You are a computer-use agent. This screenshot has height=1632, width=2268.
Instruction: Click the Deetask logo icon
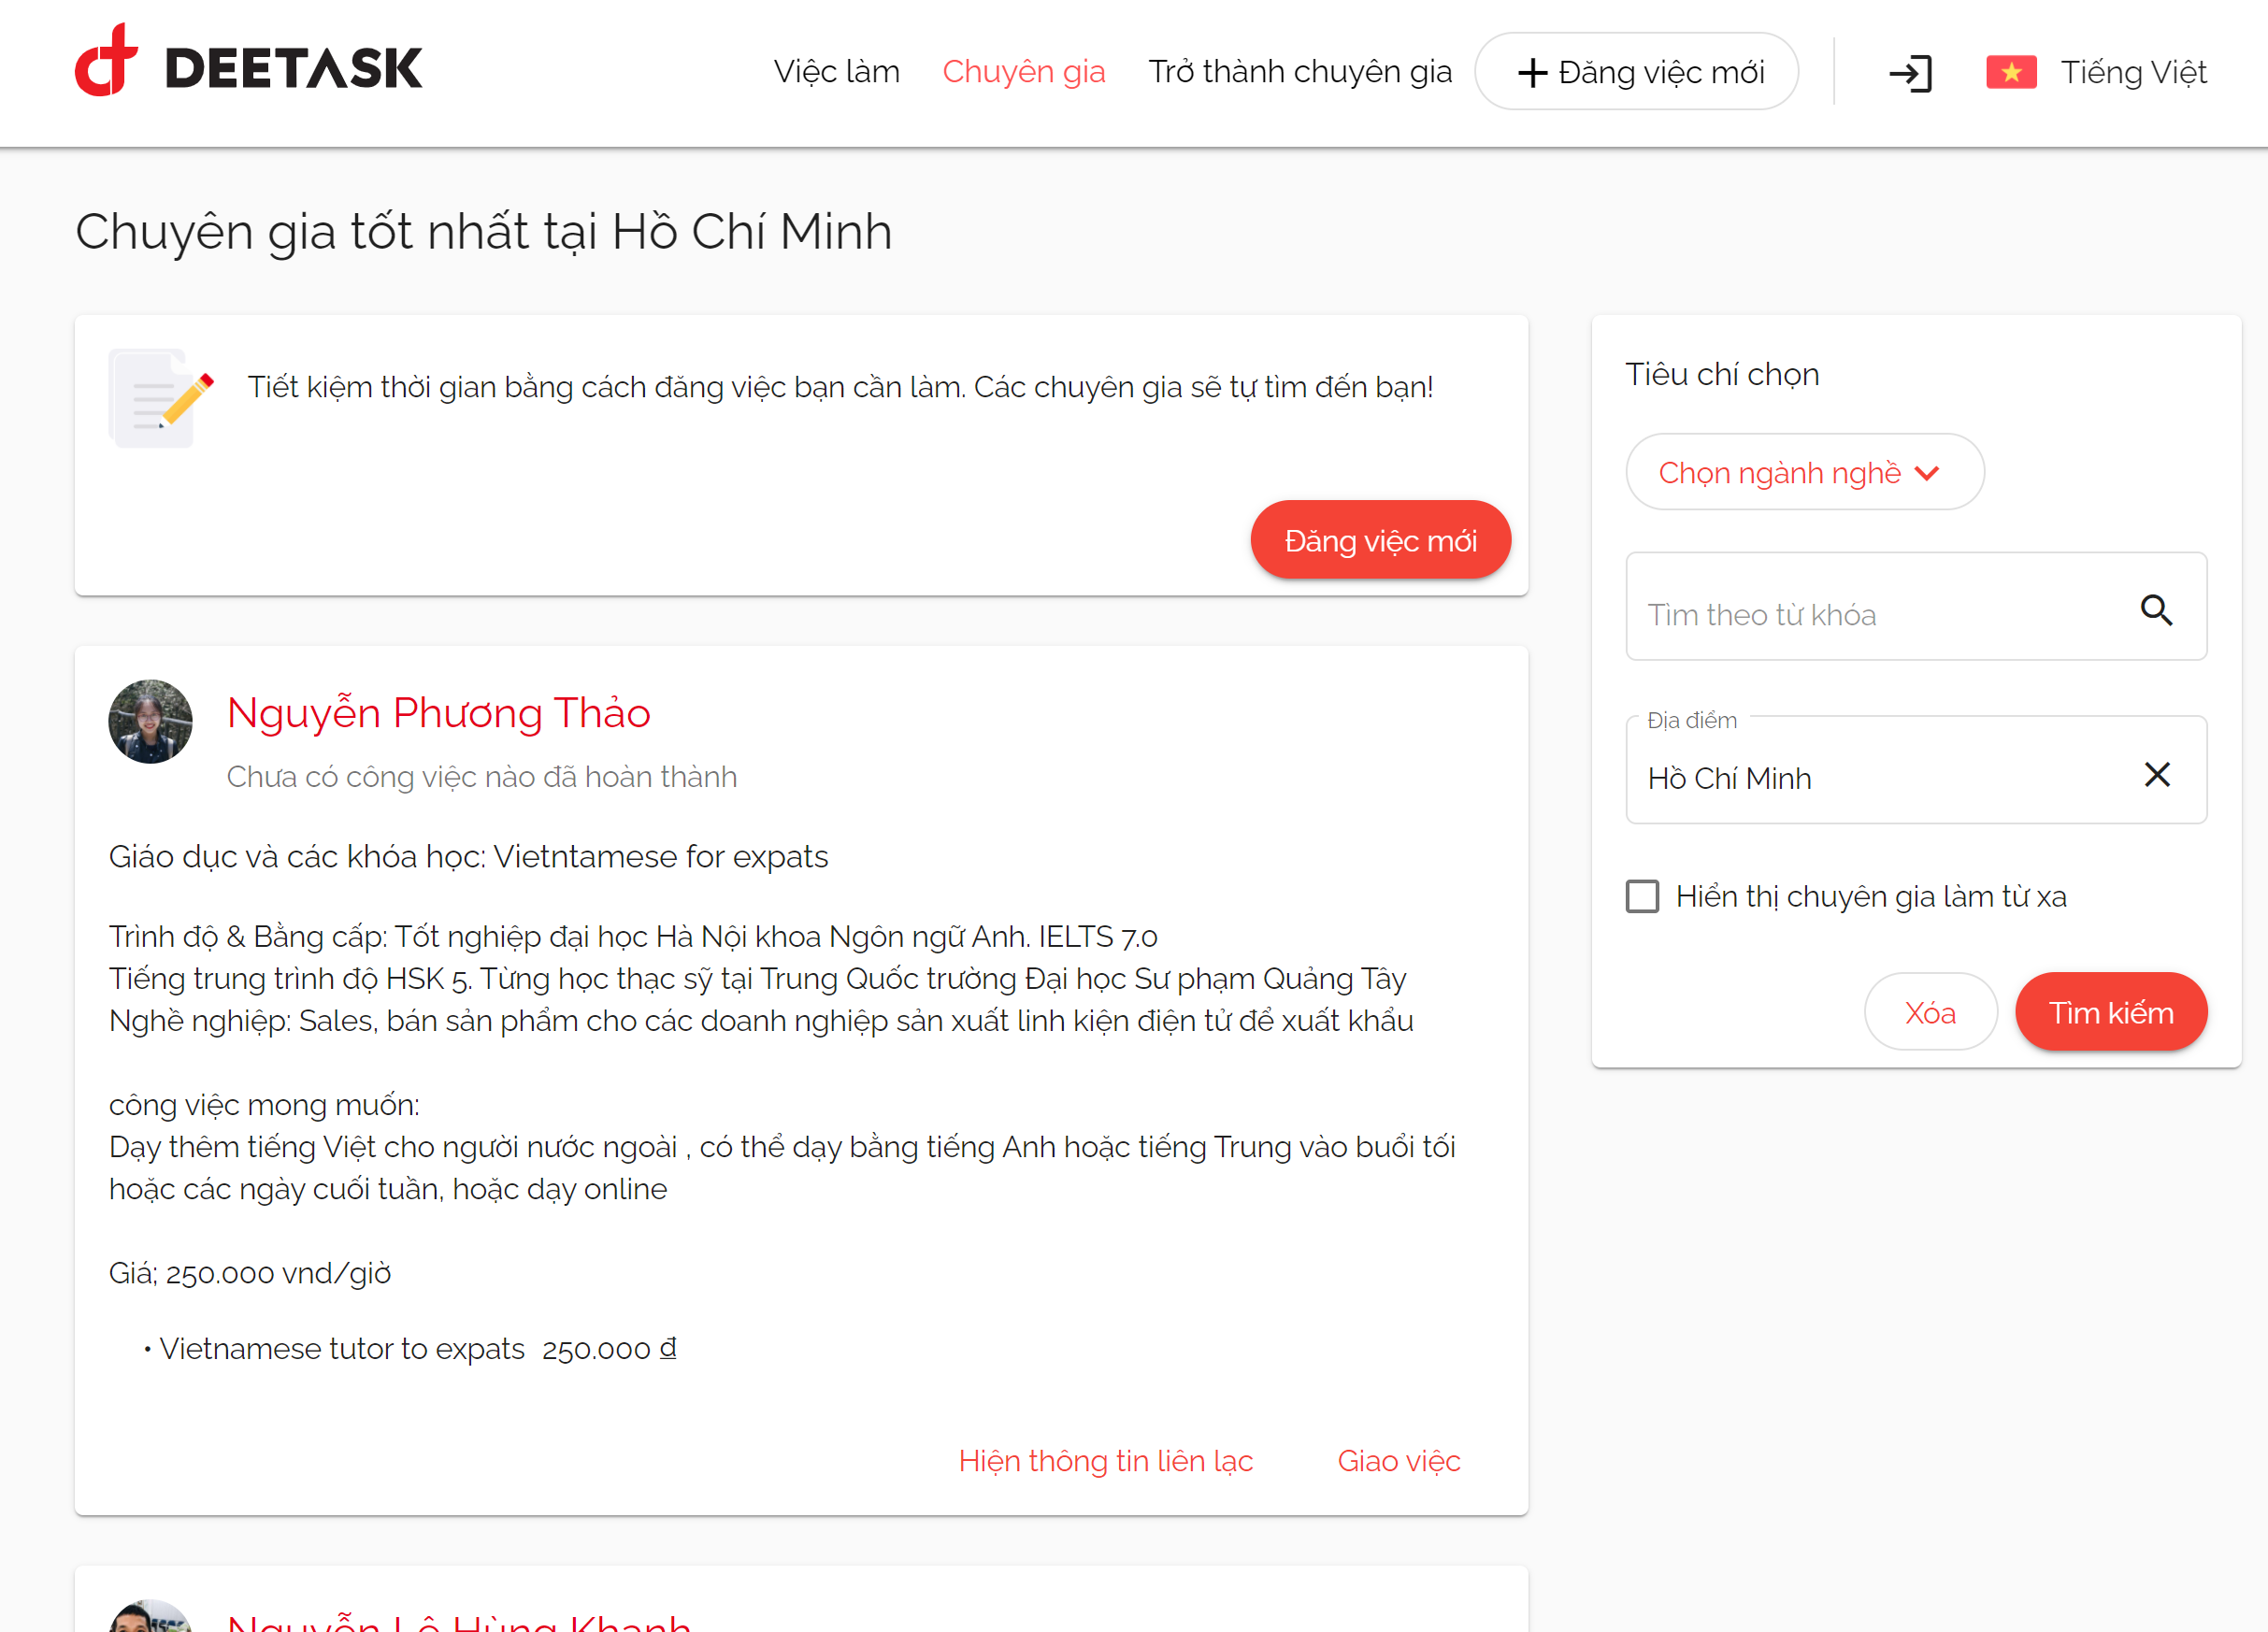[106, 62]
